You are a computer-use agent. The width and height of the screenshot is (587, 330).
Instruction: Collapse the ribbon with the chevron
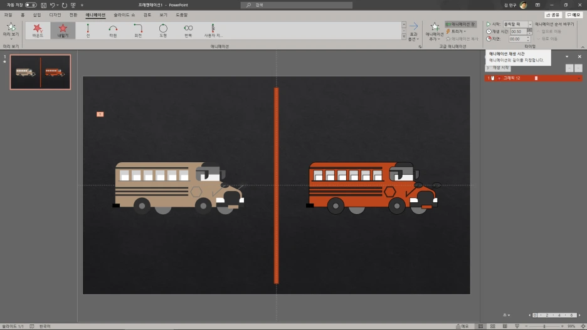(x=583, y=47)
